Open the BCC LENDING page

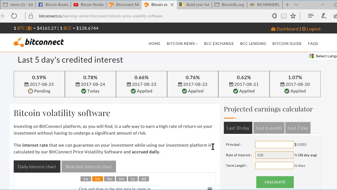click(x=253, y=44)
